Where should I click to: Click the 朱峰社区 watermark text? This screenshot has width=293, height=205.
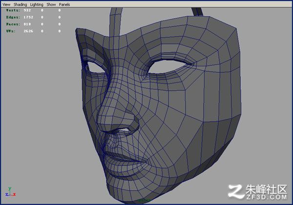tap(266, 189)
